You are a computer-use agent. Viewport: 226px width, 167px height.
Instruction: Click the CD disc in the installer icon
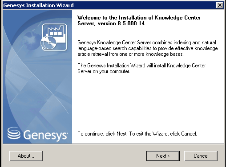tap(48, 43)
